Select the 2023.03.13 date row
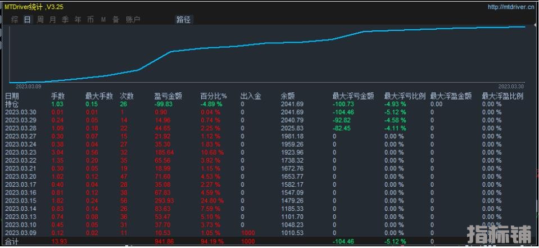The width and height of the screenshot is (539, 248). click(x=21, y=217)
